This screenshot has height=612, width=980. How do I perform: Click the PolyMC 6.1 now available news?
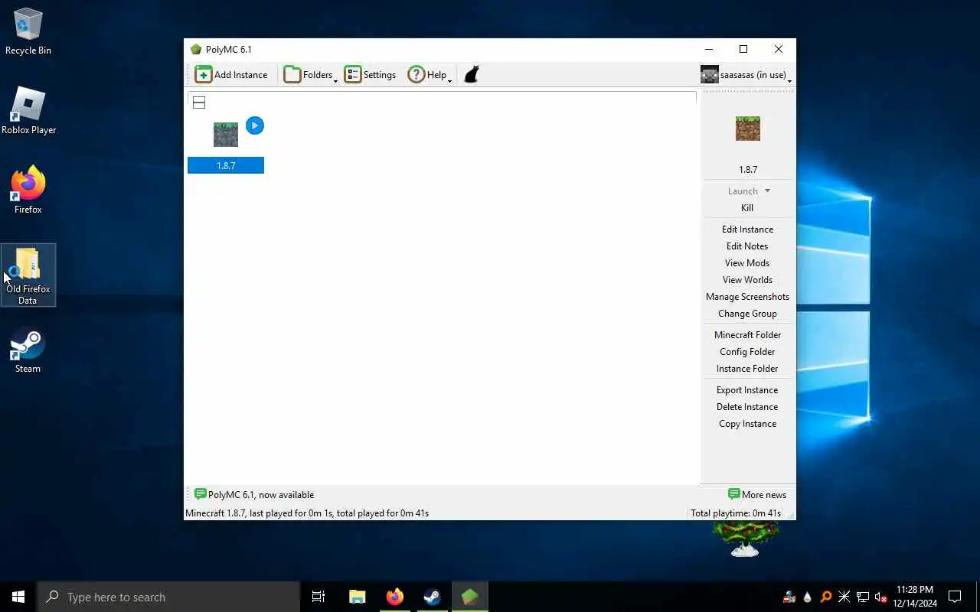254,494
